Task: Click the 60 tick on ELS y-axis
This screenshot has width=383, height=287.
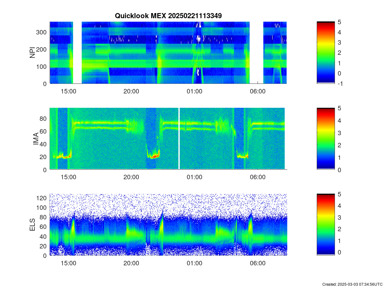Action: pos(44,227)
